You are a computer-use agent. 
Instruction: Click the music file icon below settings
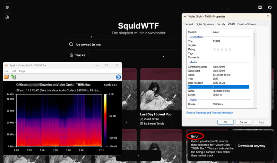(7, 17)
